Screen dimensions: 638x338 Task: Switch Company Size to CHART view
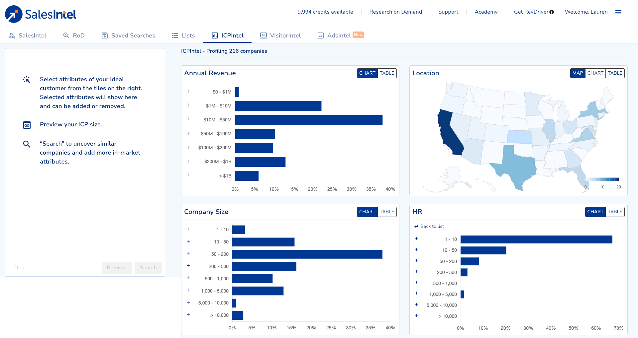367,212
